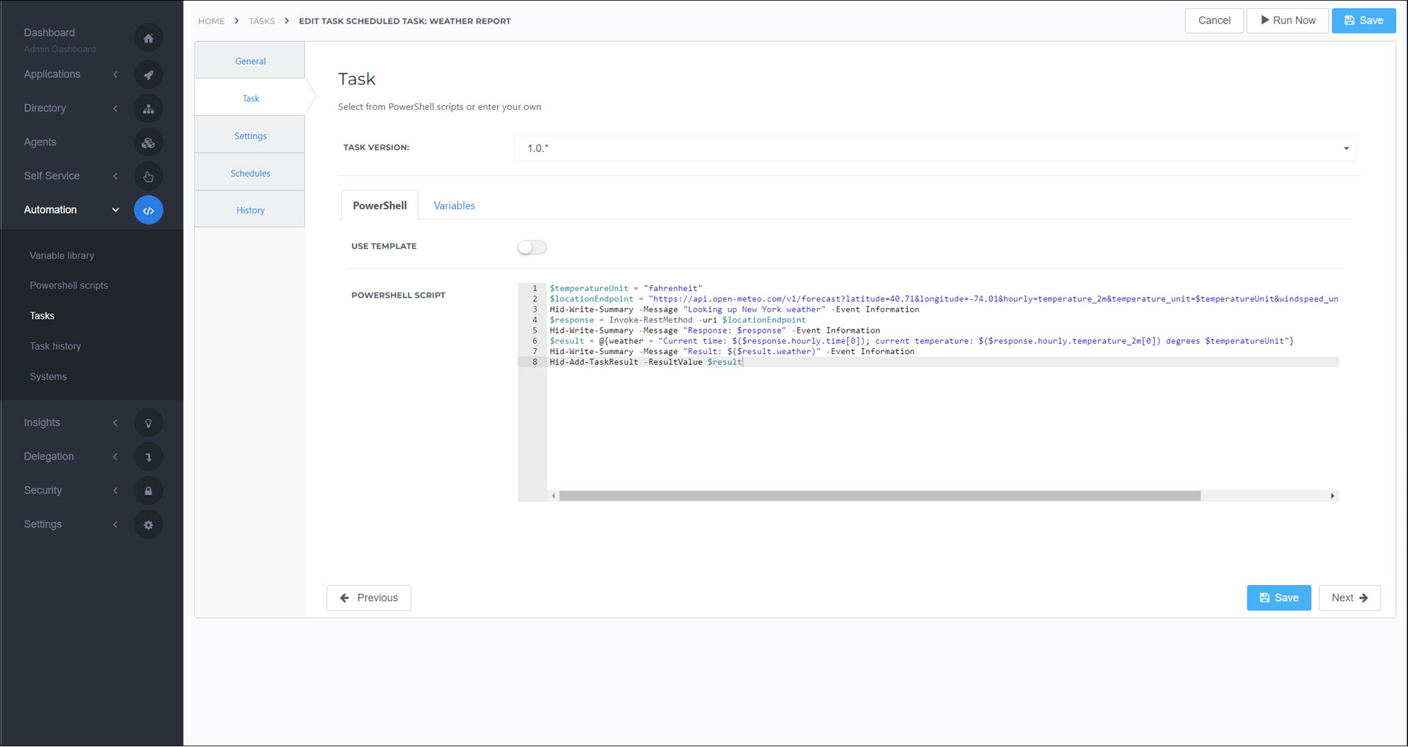This screenshot has width=1408, height=747.
Task: Switch to the Variables tab
Action: click(x=454, y=206)
